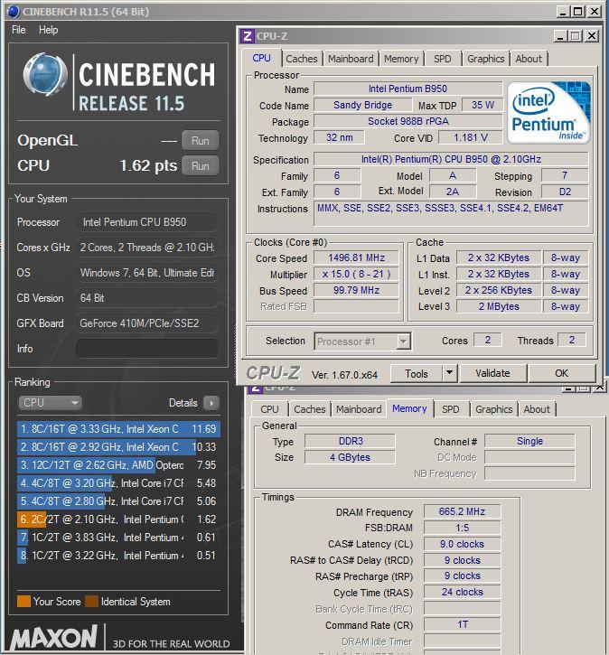Open the Help menu in CINEBENCH
Image resolution: width=609 pixels, height=655 pixels.
(49, 30)
